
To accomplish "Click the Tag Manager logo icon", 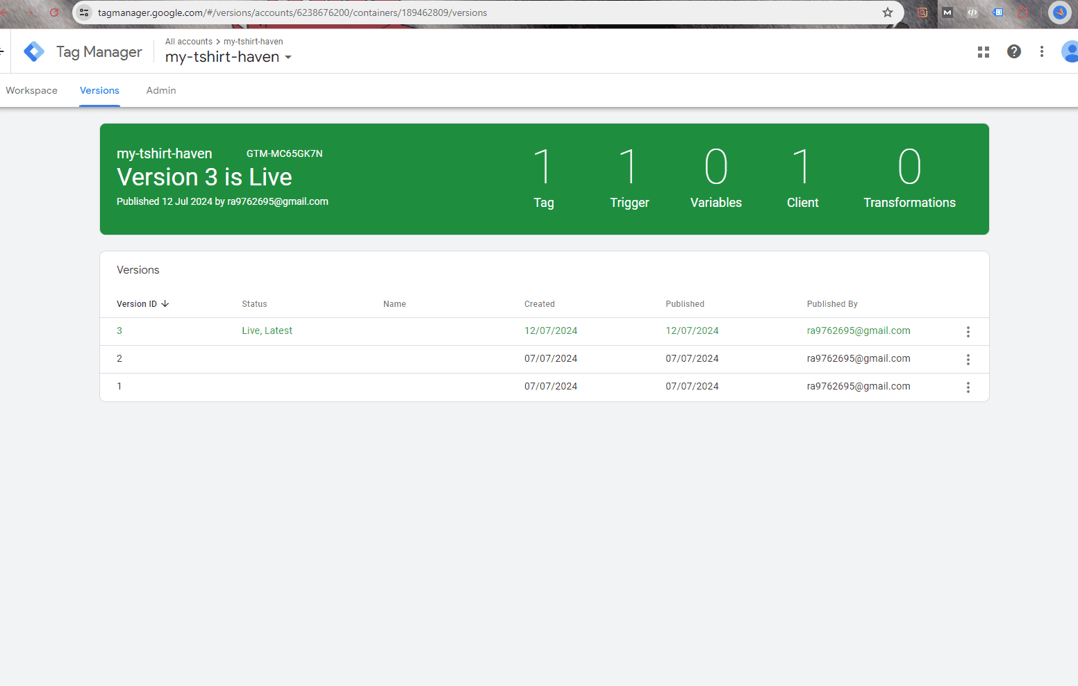I will pyautogui.click(x=34, y=51).
